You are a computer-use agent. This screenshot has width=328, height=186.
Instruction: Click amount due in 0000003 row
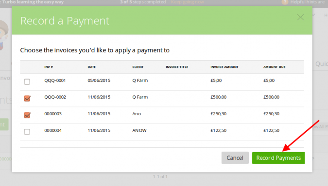271,114
